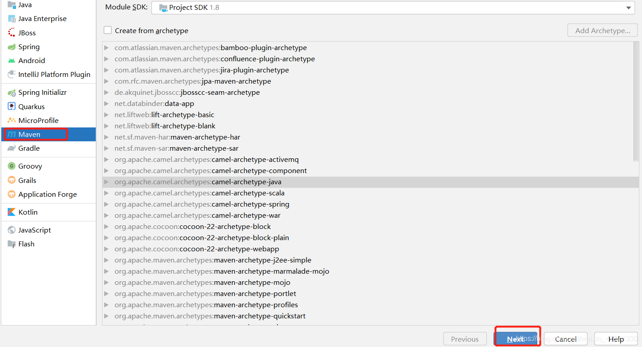The image size is (642, 347).
Task: Click the Add Archetype button
Action: click(x=603, y=30)
